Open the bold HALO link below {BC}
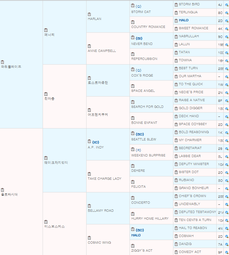 pyautogui.click(x=136, y=235)
